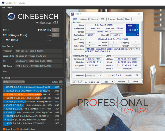Screen dimensions: 165x131
Task: Click the Identical System legend swatch
Action: pos(18,129)
